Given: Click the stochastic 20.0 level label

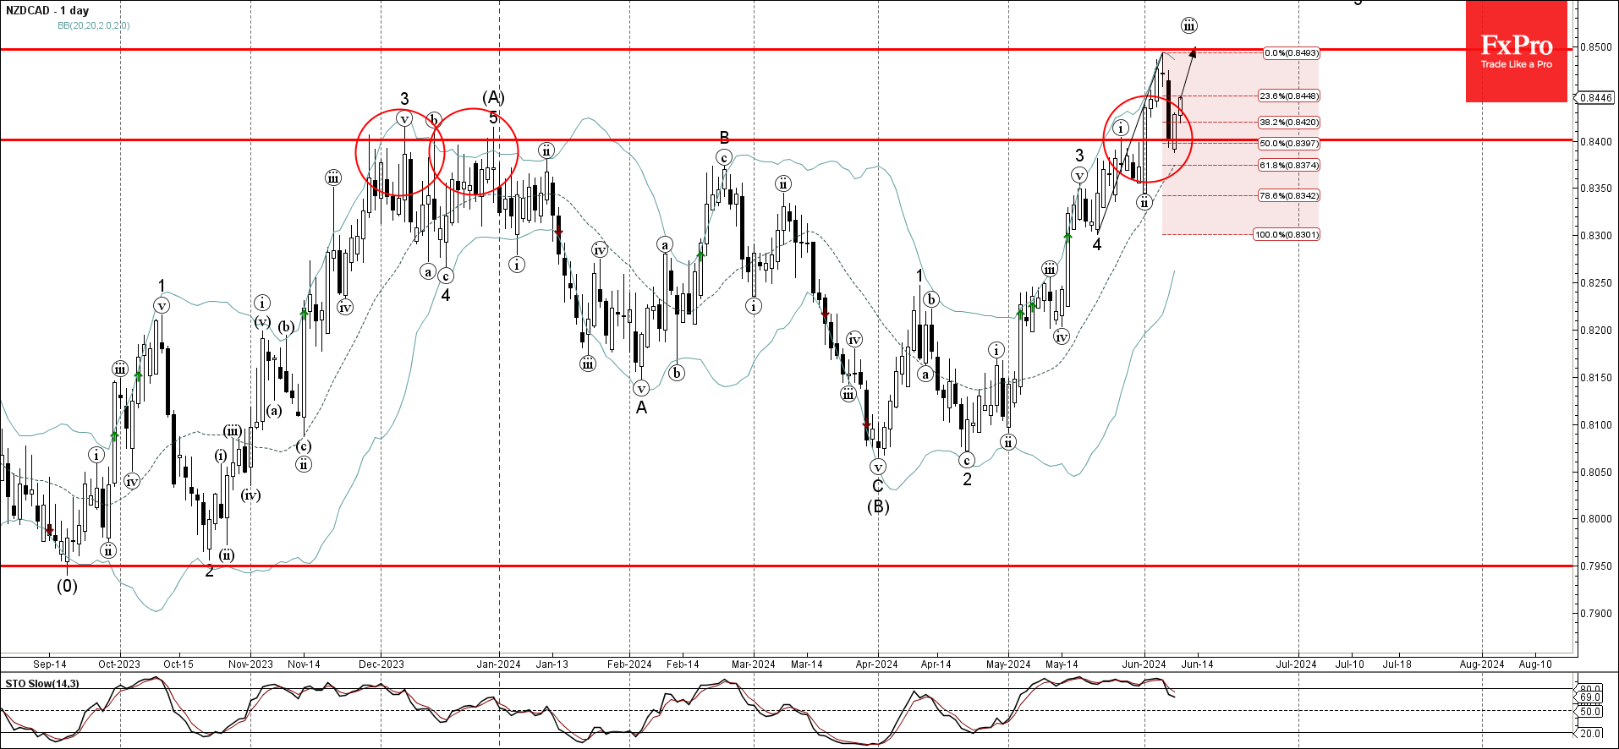Looking at the screenshot, I should (x=1590, y=734).
